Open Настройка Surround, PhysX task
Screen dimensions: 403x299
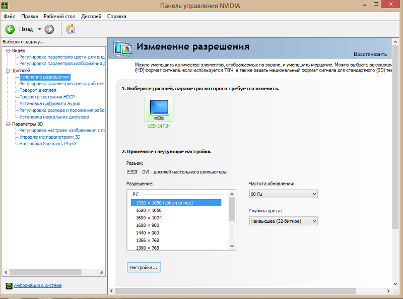pyautogui.click(x=48, y=144)
